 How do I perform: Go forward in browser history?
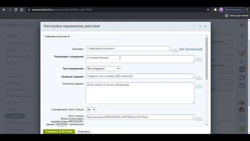[10, 10]
